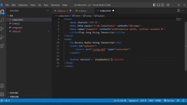187x105 pixels.
Task: Click button breadcrumb segment
Action: click(x=101, y=16)
